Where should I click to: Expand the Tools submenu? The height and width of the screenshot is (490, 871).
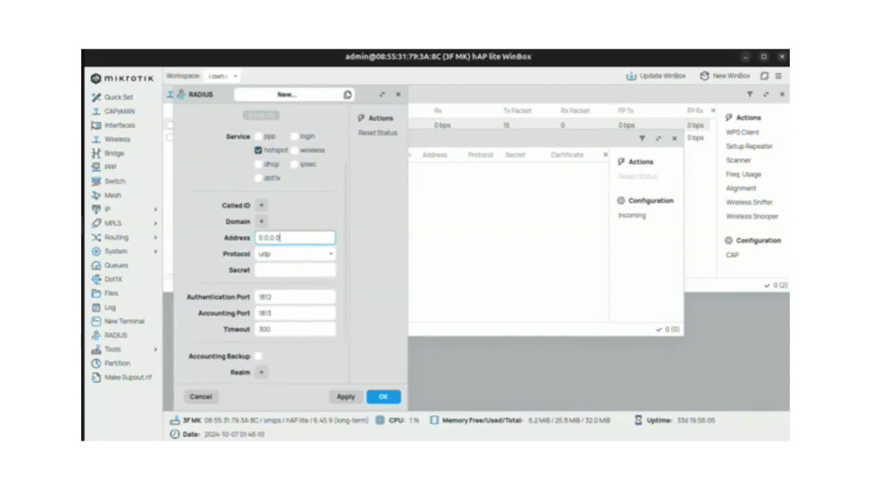click(156, 350)
